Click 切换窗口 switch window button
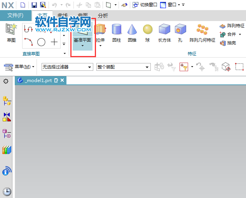Image resolution: width=246 pixels, height=198 pixels. tap(145, 5)
